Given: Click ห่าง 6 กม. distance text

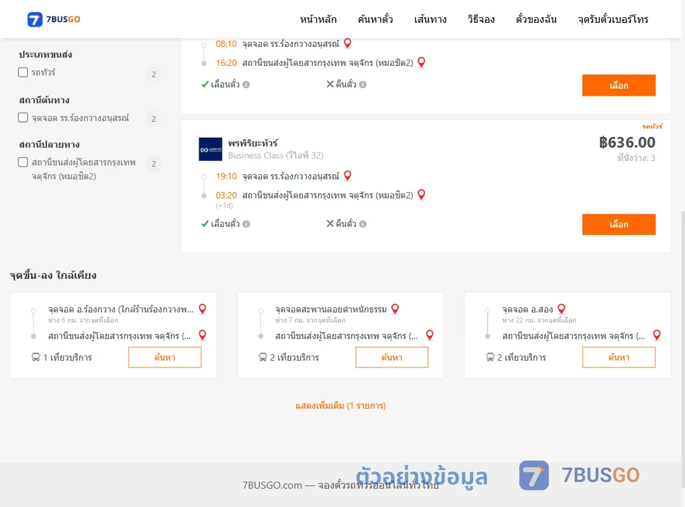Looking at the screenshot, I should coord(83,320).
